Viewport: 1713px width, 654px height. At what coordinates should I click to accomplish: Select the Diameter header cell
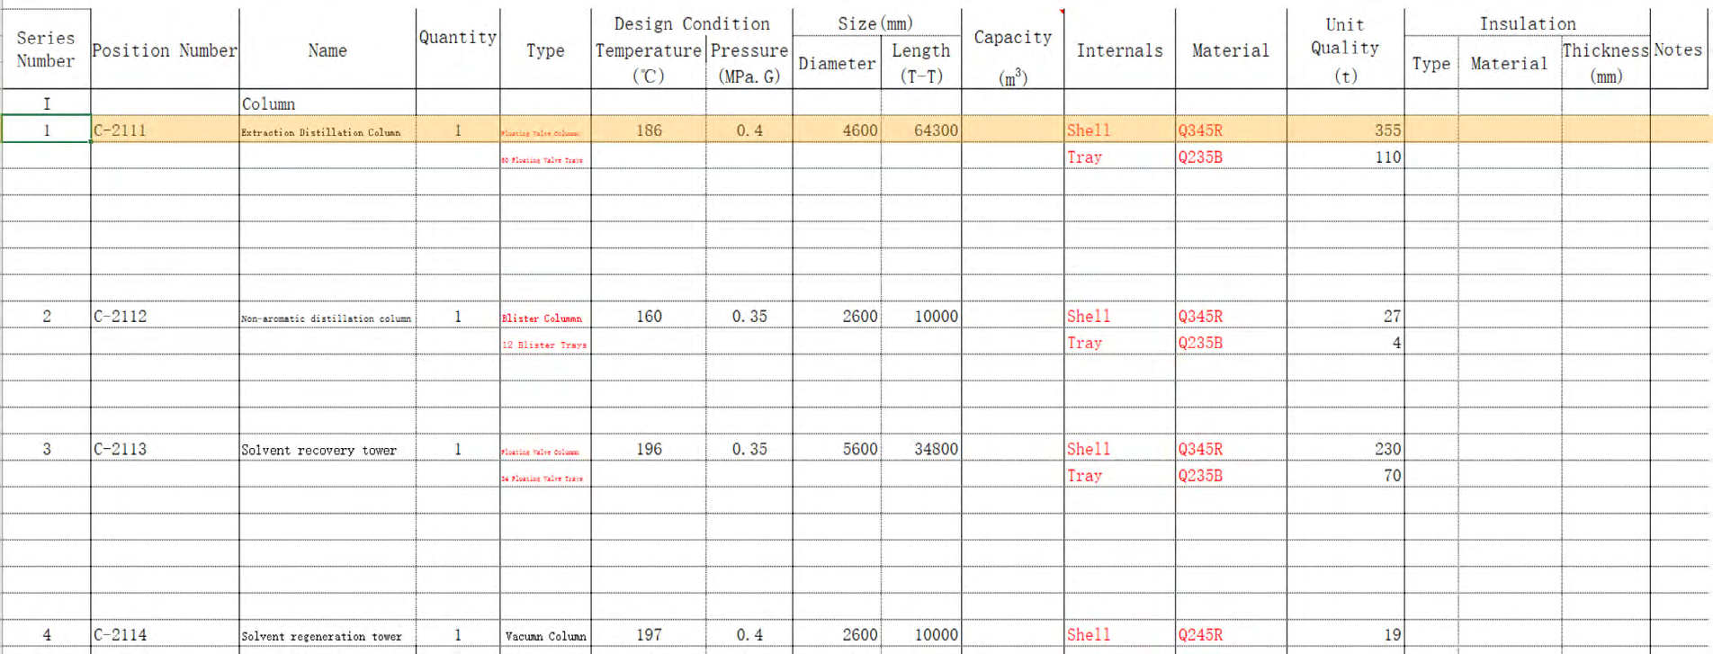pyautogui.click(x=837, y=63)
